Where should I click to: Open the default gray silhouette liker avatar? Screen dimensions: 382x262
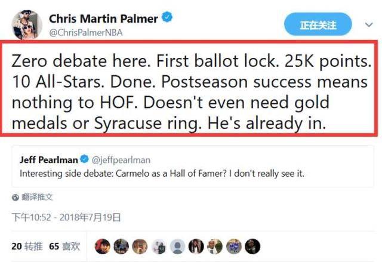[x=177, y=246]
